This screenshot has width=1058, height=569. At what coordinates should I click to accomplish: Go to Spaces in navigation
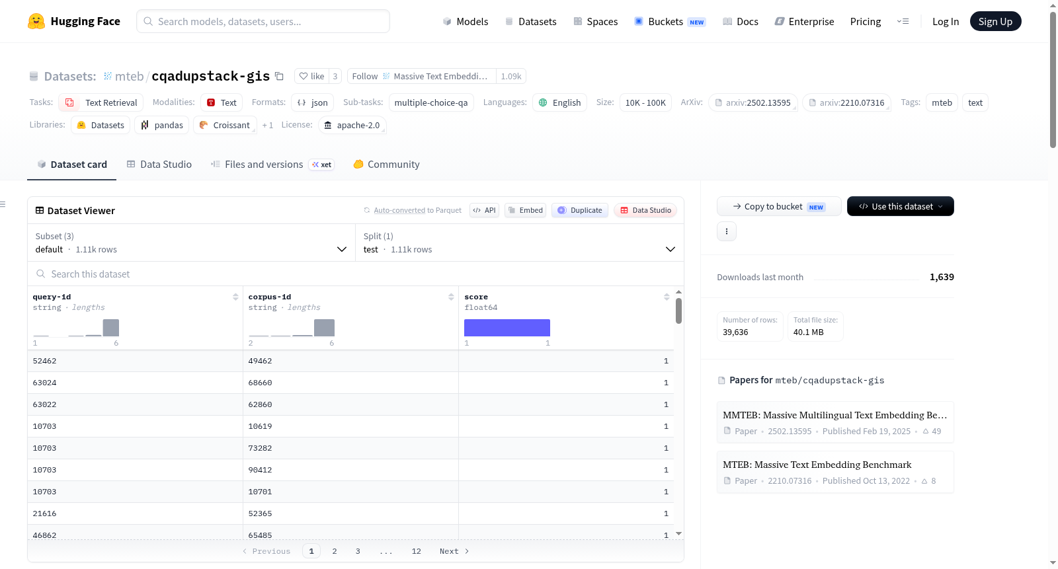(x=596, y=21)
